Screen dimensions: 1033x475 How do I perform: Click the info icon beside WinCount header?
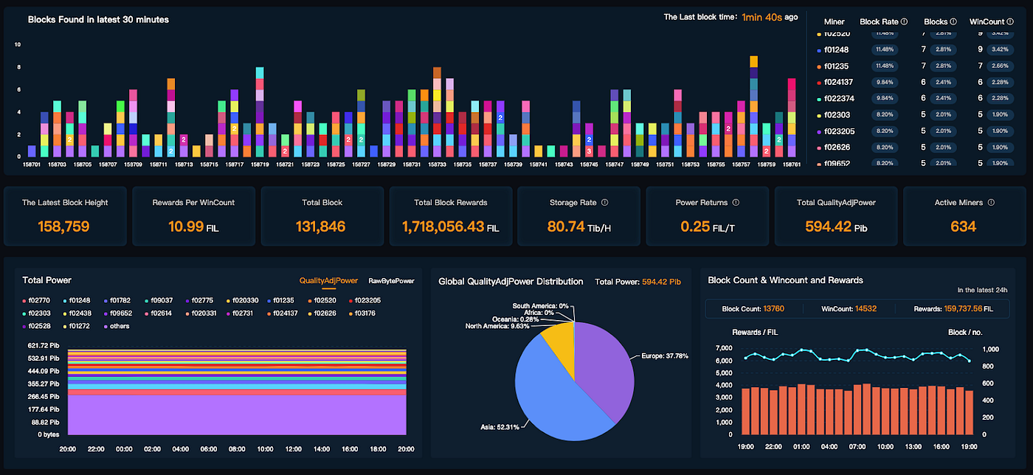1009,21
